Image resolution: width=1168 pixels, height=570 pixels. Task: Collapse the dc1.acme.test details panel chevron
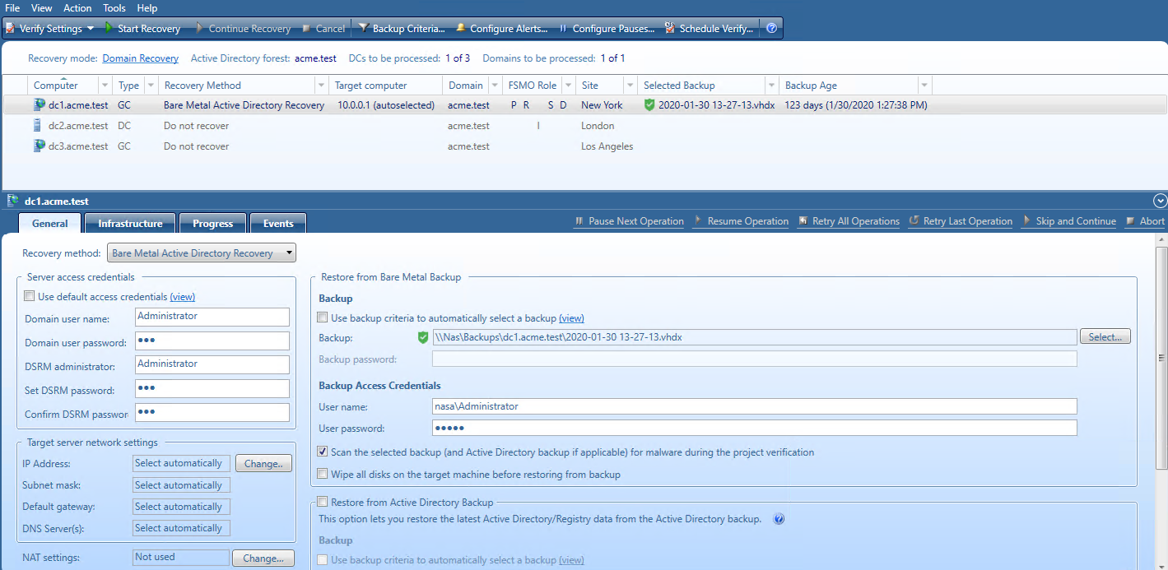click(x=1160, y=201)
